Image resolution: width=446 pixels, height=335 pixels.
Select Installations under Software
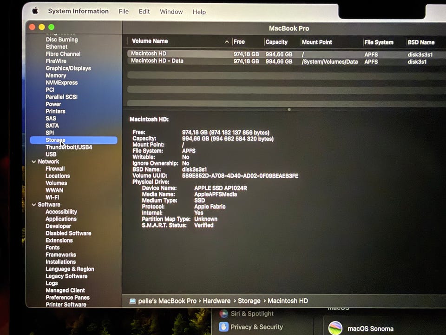(x=60, y=261)
